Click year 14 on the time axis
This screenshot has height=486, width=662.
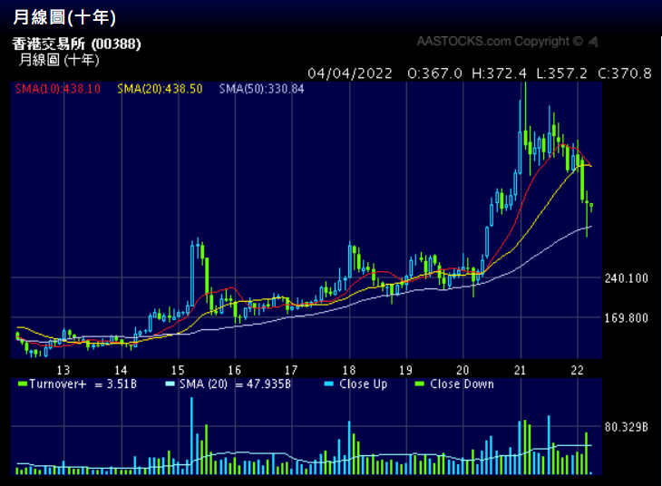click(121, 370)
